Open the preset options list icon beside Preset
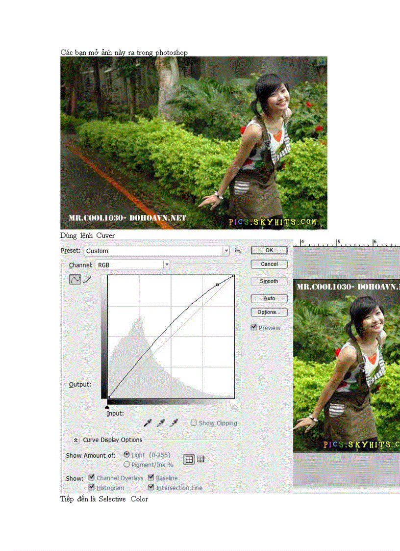 238,250
